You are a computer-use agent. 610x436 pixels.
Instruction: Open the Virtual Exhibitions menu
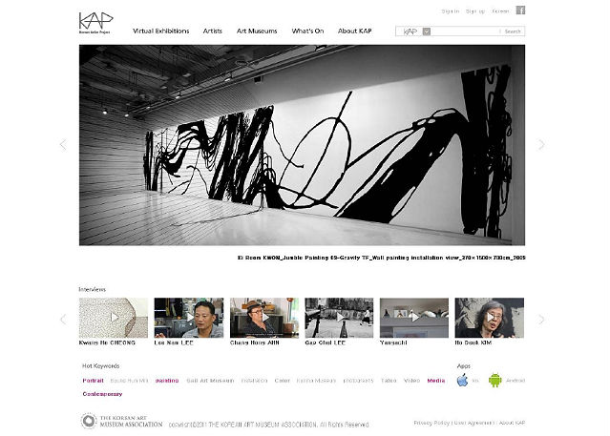click(x=160, y=31)
